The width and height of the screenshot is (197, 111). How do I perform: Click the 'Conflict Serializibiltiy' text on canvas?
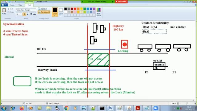pyautogui.click(x=155, y=23)
